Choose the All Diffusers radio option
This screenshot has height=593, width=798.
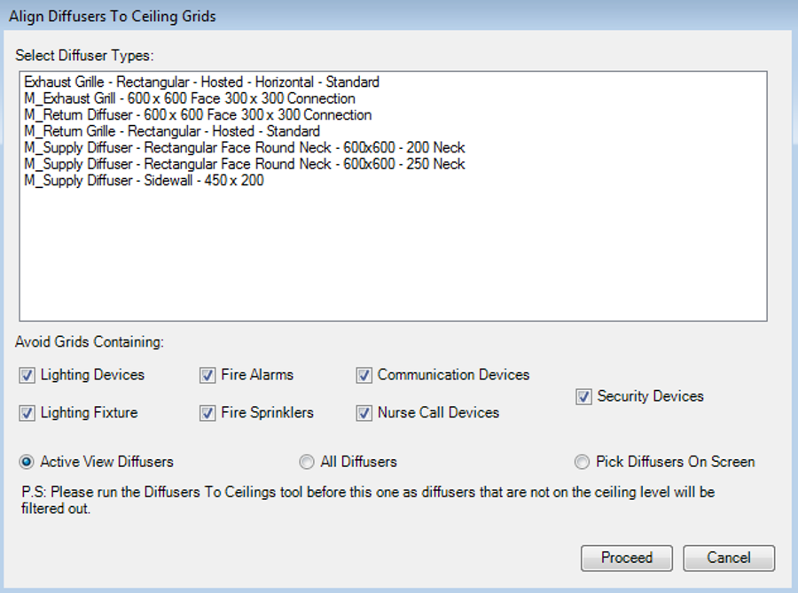click(307, 462)
